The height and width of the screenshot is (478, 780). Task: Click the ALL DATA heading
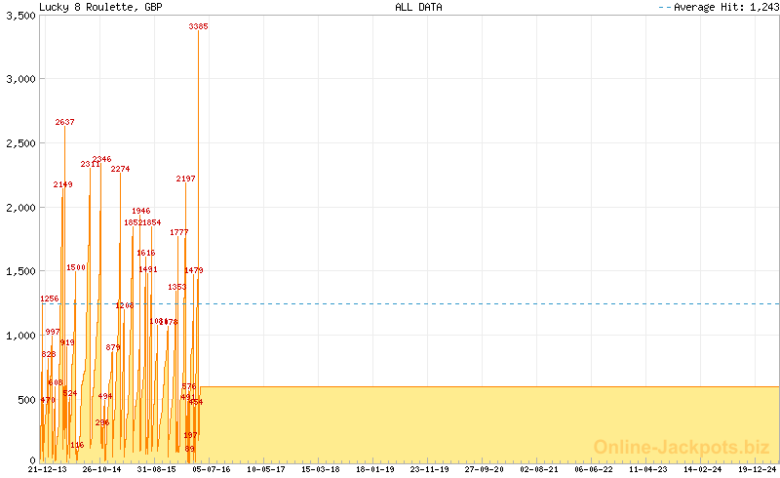(x=418, y=7)
